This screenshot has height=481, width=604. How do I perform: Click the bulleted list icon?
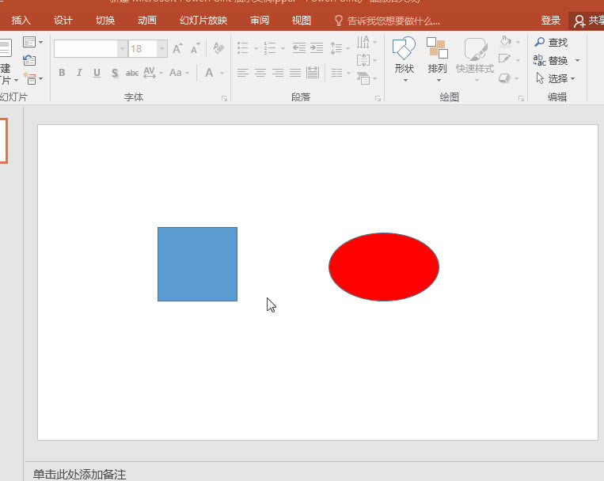243,49
